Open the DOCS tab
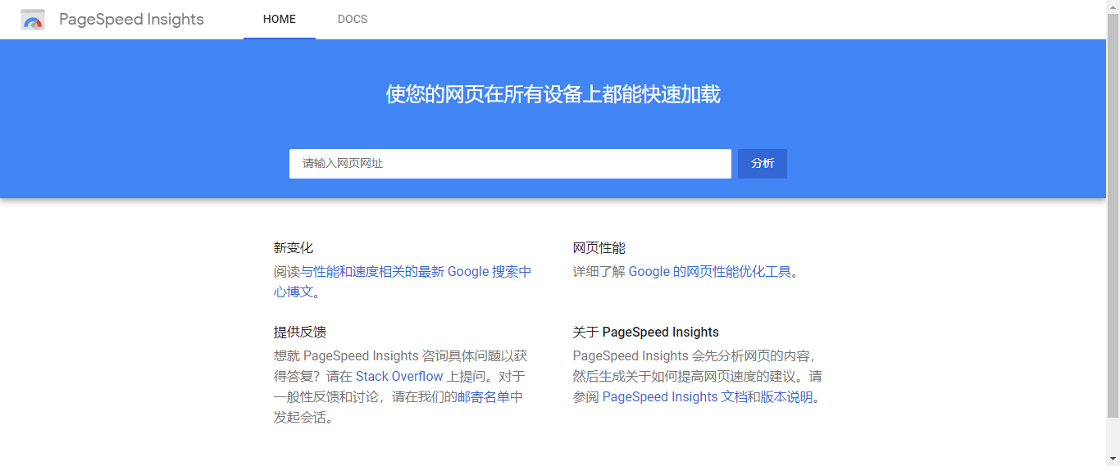This screenshot has width=1120, height=466. 353,20
